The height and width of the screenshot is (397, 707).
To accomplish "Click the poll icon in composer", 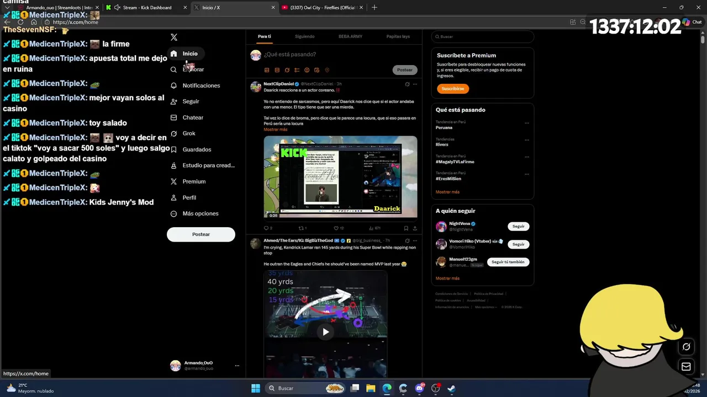I will coord(297,70).
